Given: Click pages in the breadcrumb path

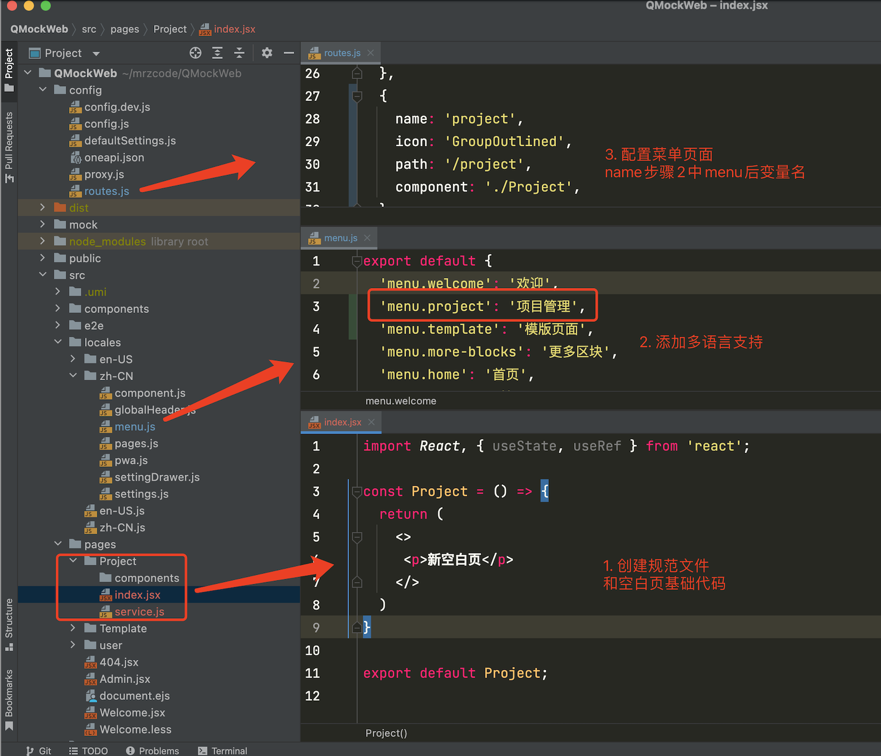Looking at the screenshot, I should (125, 29).
